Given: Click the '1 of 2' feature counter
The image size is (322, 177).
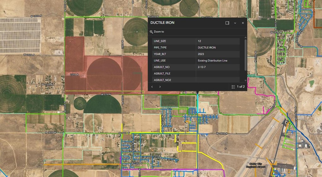Looking at the screenshot, I should tap(241, 87).
